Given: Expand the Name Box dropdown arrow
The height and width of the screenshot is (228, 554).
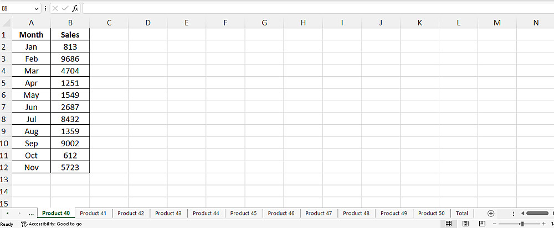Looking at the screenshot, I should tap(37, 8).
